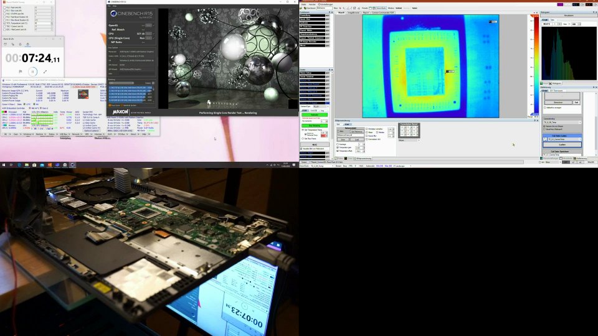This screenshot has width=598, height=336.
Task: Enable the EDC MaxCurrent Limit checkbox
Action: click(4, 30)
